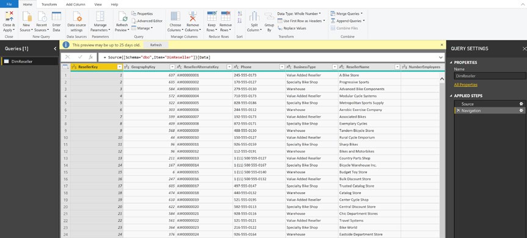This screenshot has width=527, height=238.
Task: Click the Source step gear icon
Action: click(522, 104)
